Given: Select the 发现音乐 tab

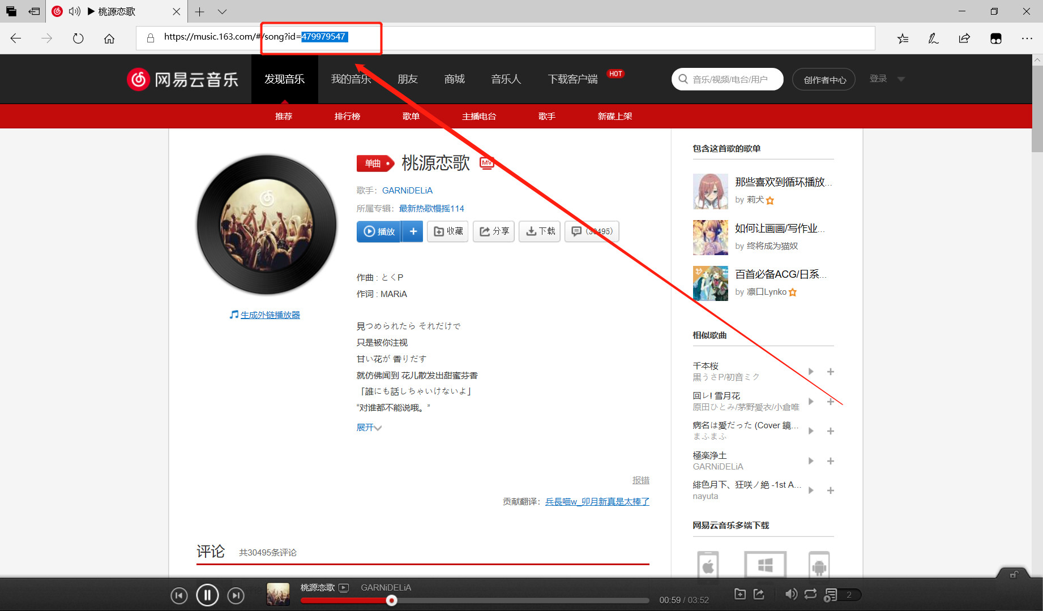Looking at the screenshot, I should (284, 79).
